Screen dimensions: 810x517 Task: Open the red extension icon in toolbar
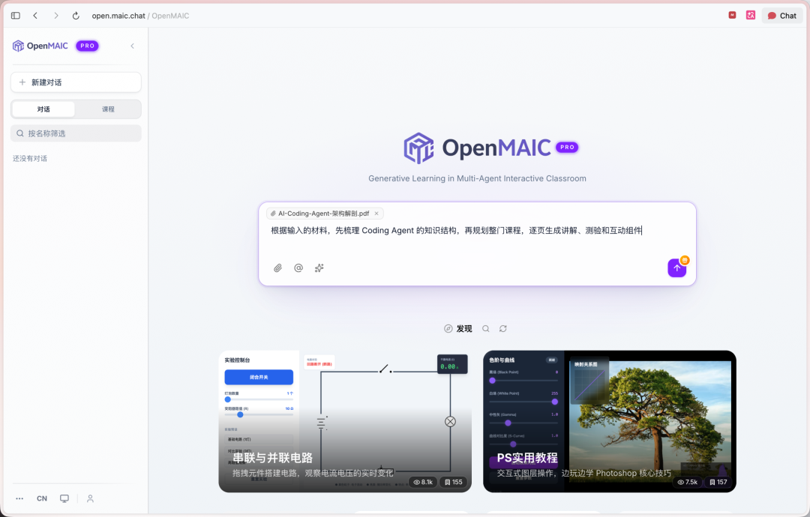pyautogui.click(x=732, y=15)
